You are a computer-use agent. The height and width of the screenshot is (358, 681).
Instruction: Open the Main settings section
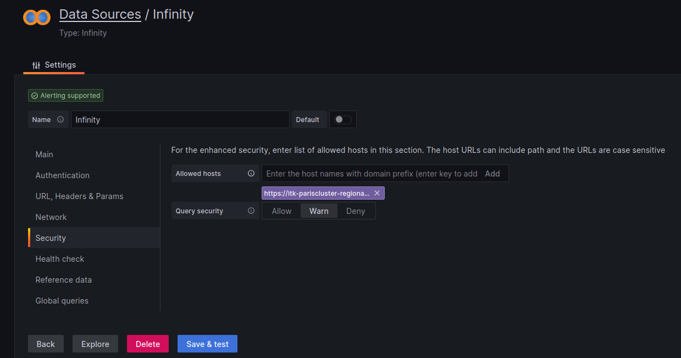pyautogui.click(x=45, y=155)
